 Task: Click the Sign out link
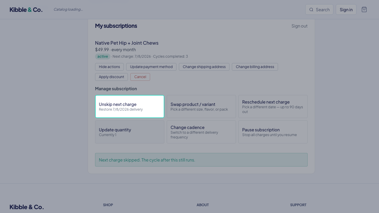(299, 26)
